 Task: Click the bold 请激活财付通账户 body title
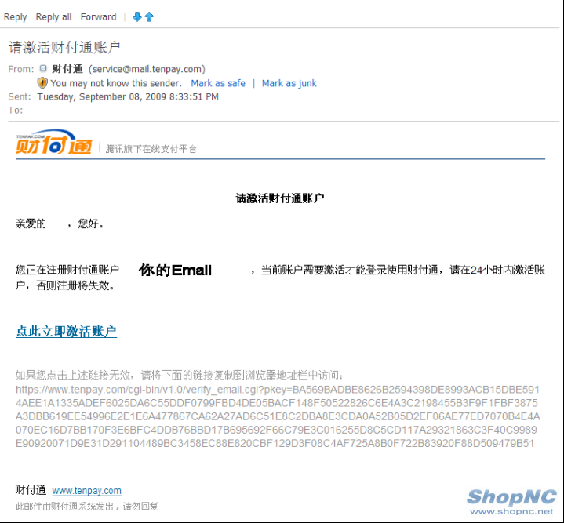(x=280, y=198)
